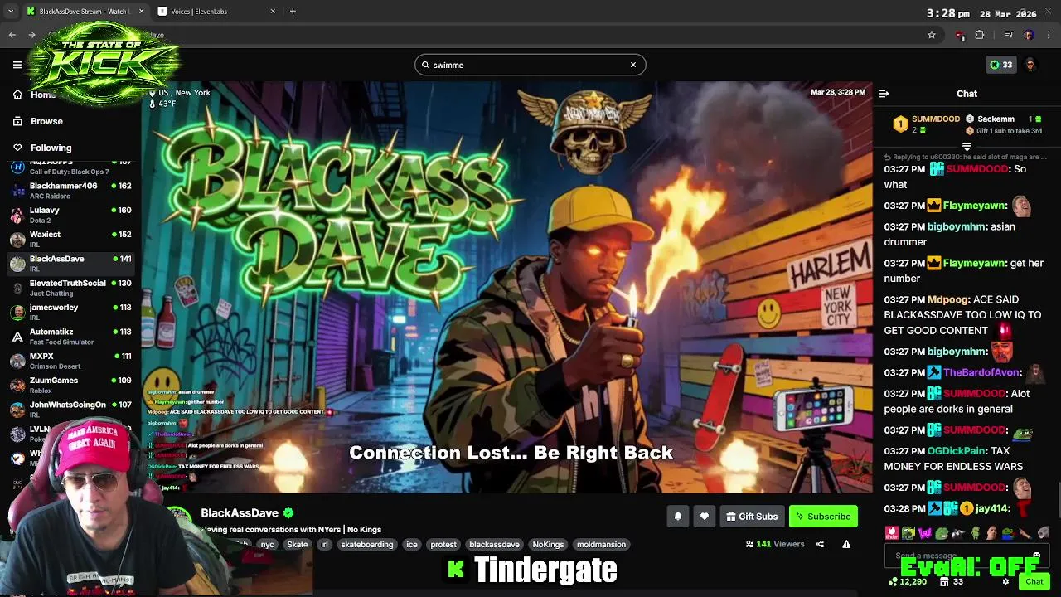Click the green Chat send button

click(1034, 582)
